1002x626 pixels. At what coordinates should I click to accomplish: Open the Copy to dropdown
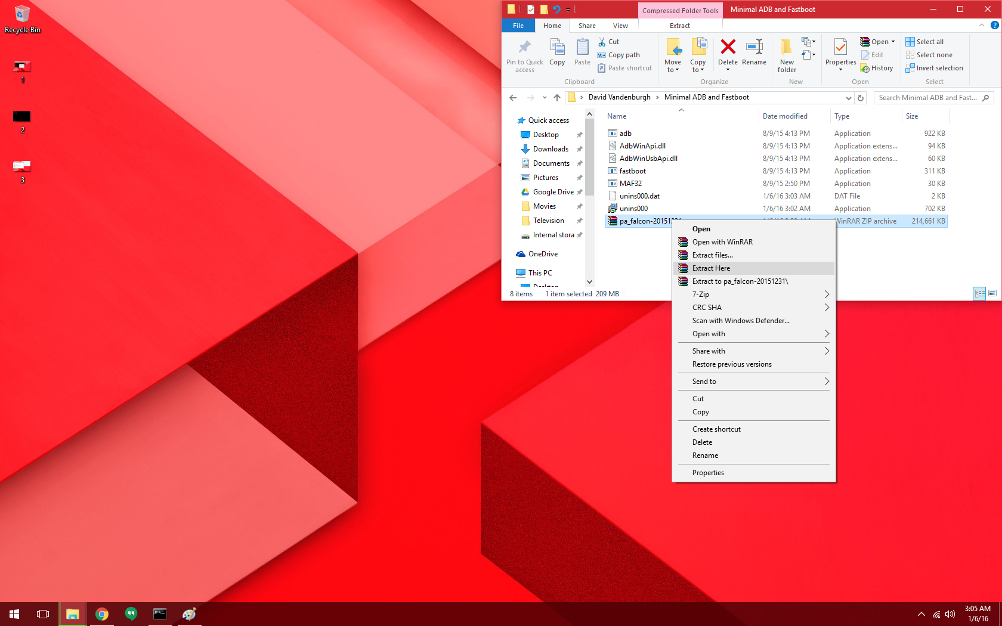point(698,66)
